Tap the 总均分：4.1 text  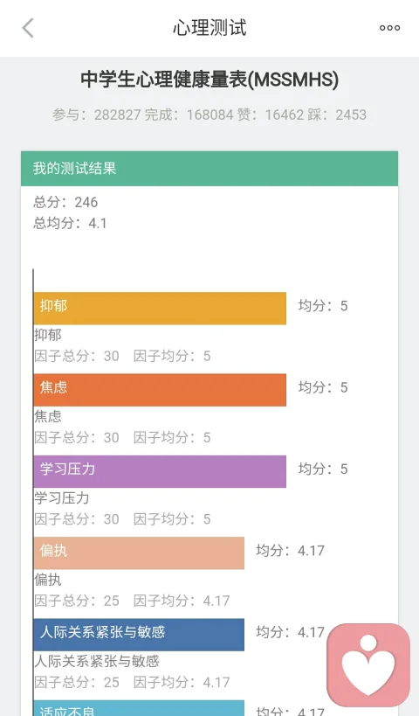tap(70, 223)
